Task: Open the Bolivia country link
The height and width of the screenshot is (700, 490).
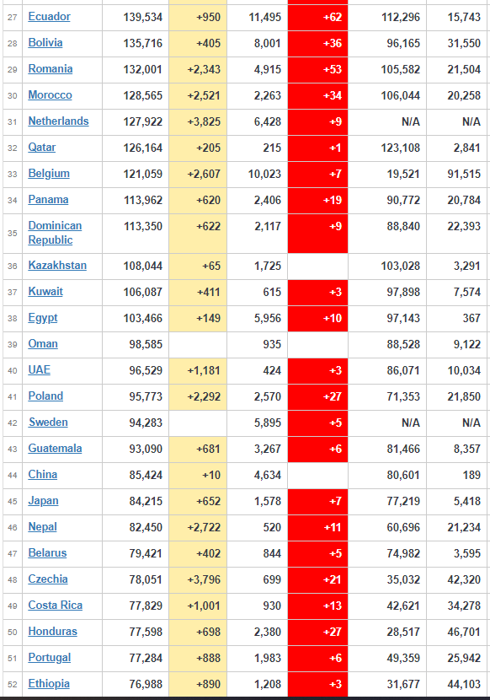Action: point(45,43)
